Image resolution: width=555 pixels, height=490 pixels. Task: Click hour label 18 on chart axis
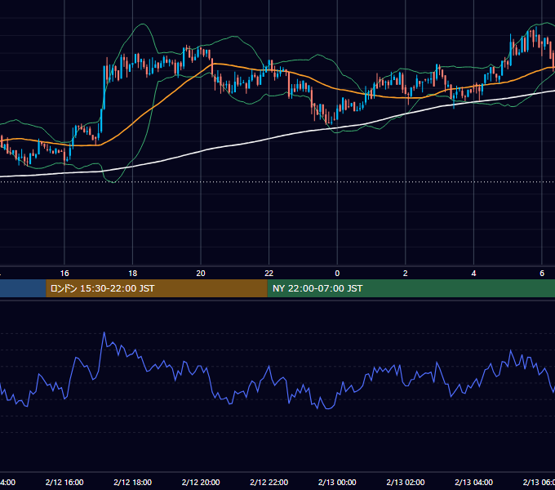[x=133, y=274]
